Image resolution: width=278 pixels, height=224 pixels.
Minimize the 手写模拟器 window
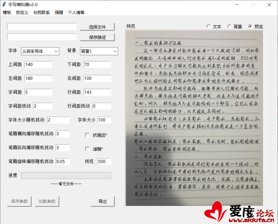point(237,4)
